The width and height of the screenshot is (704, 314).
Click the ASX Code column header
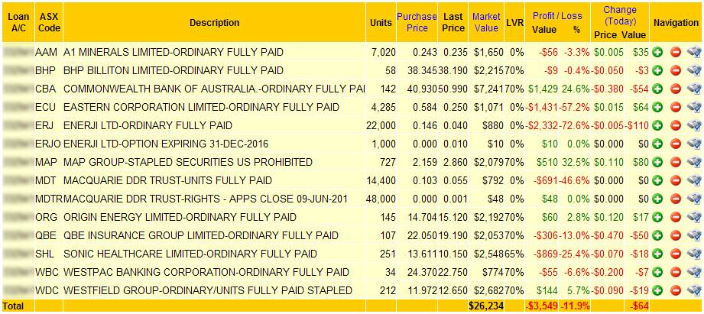(x=48, y=22)
